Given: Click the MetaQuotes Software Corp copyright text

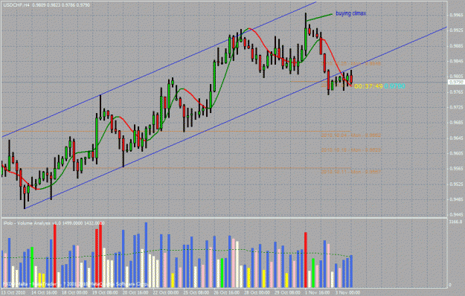Looking at the screenshot, I should click(x=76, y=284).
